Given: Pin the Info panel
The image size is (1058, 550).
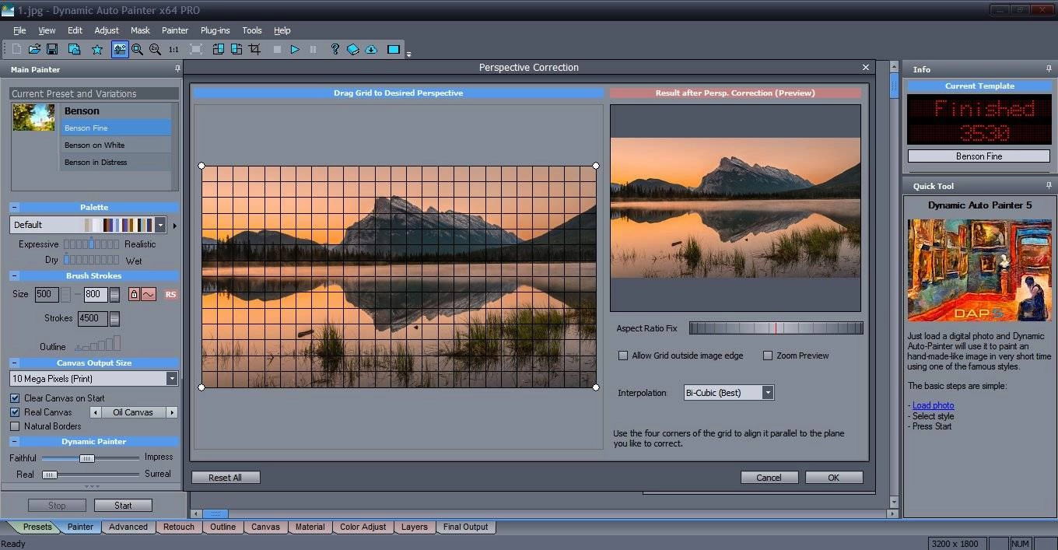Looking at the screenshot, I should coord(1048,69).
